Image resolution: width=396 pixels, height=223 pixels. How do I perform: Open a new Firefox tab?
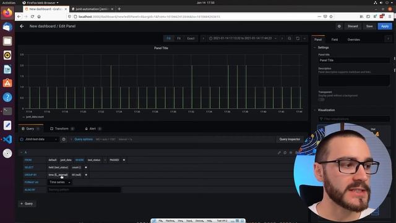(x=119, y=9)
